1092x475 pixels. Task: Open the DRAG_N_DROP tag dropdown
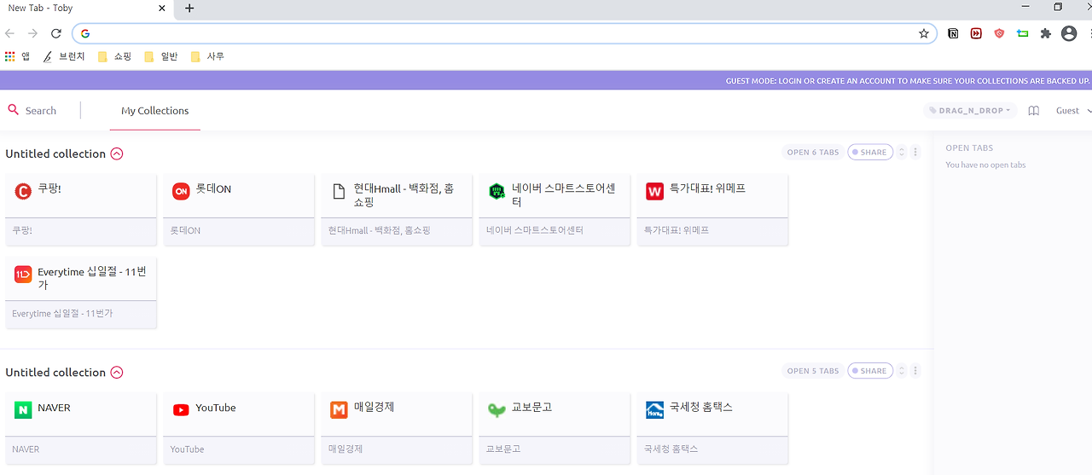pyautogui.click(x=970, y=111)
